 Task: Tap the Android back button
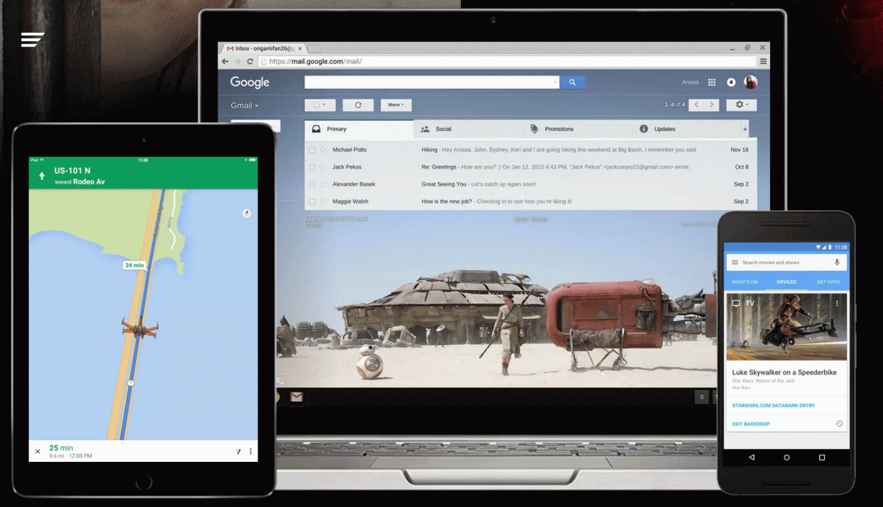coord(752,457)
